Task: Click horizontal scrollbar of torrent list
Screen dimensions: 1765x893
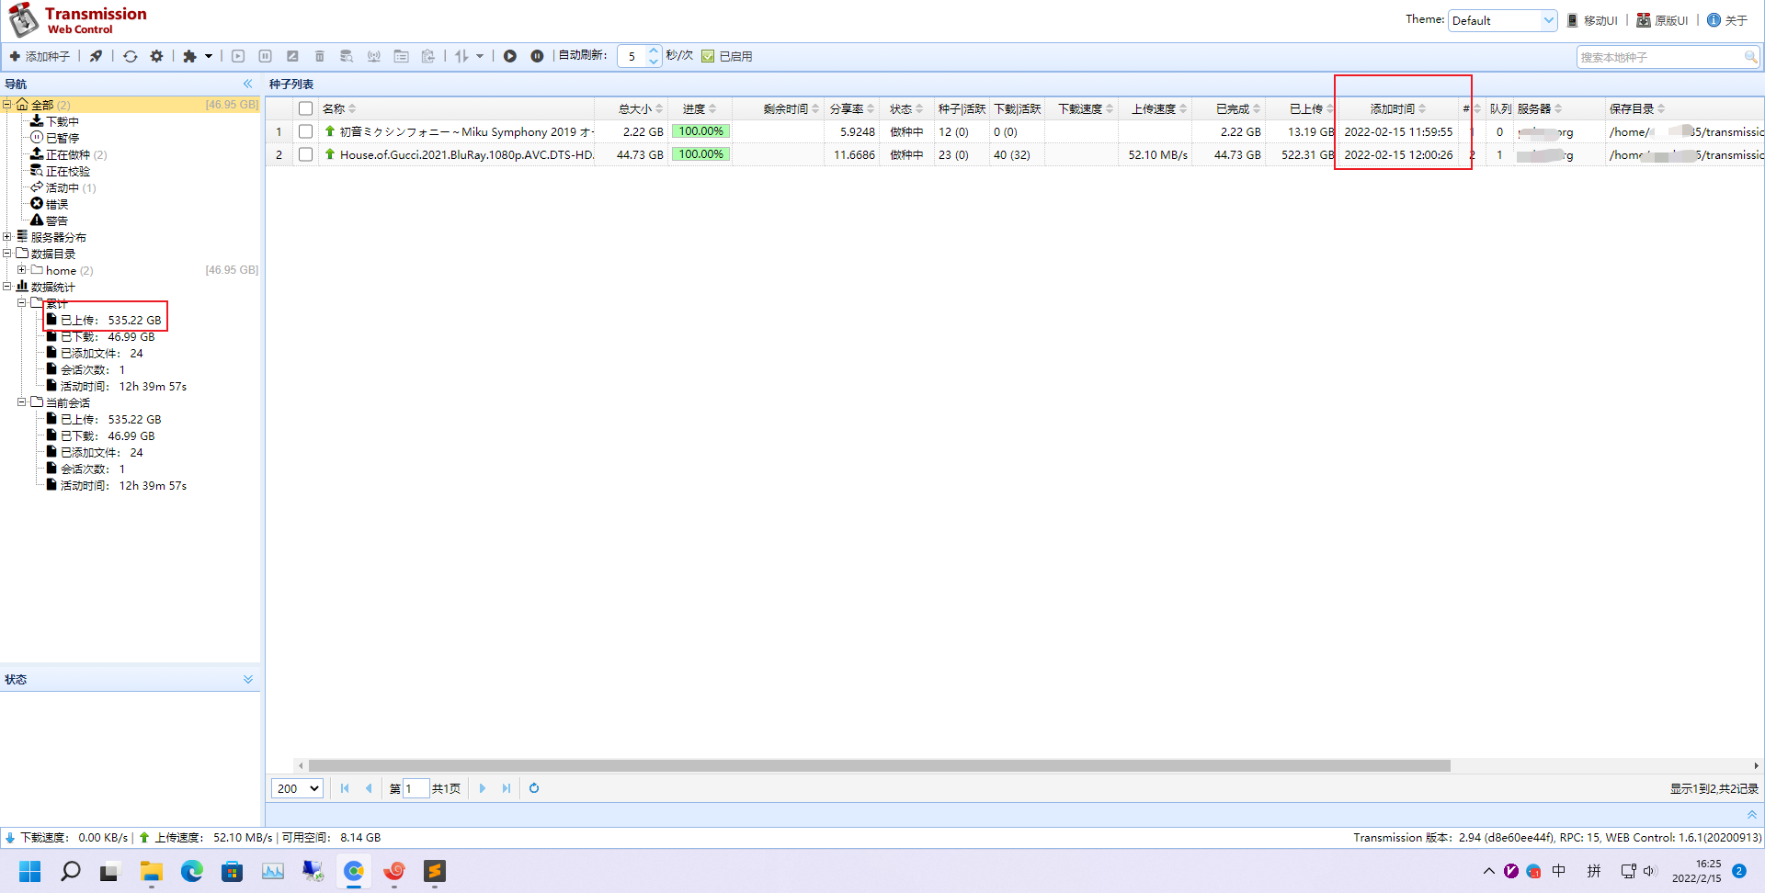Action: [879, 765]
